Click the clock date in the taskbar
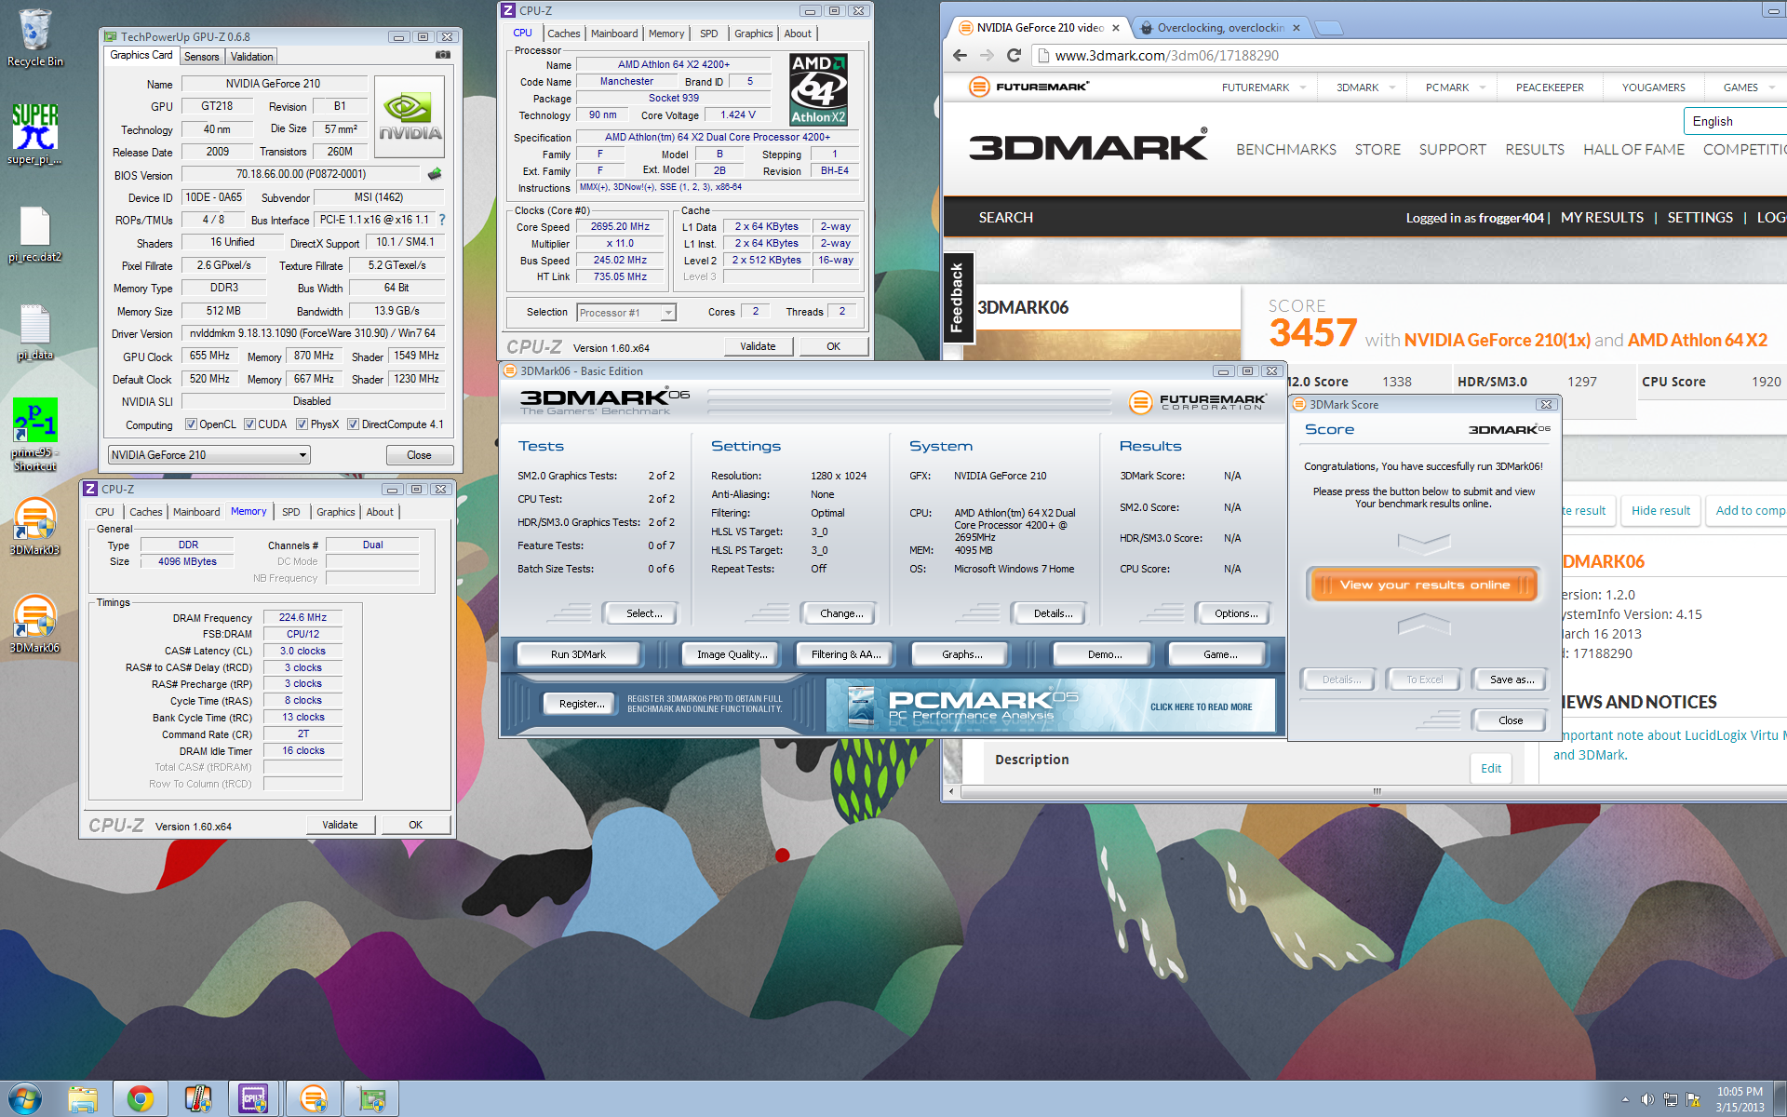Image resolution: width=1787 pixels, height=1117 pixels. (x=1740, y=1099)
